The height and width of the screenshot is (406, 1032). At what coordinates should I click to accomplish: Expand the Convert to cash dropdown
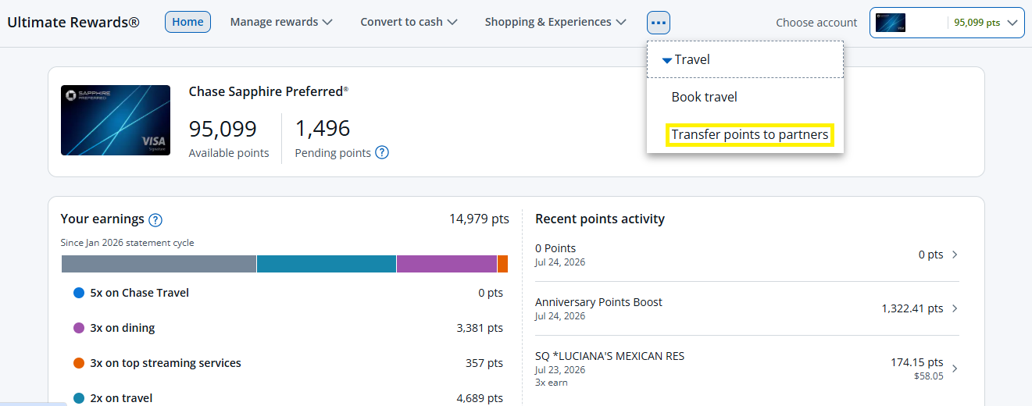point(409,22)
